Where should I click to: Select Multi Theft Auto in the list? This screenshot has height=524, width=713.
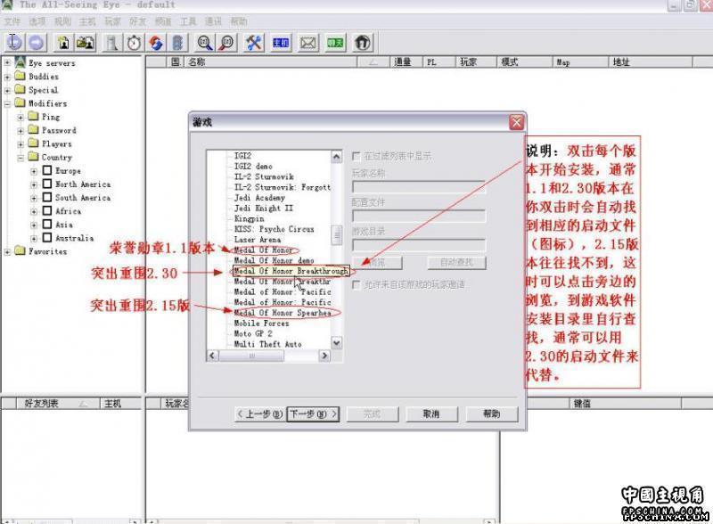tap(268, 344)
